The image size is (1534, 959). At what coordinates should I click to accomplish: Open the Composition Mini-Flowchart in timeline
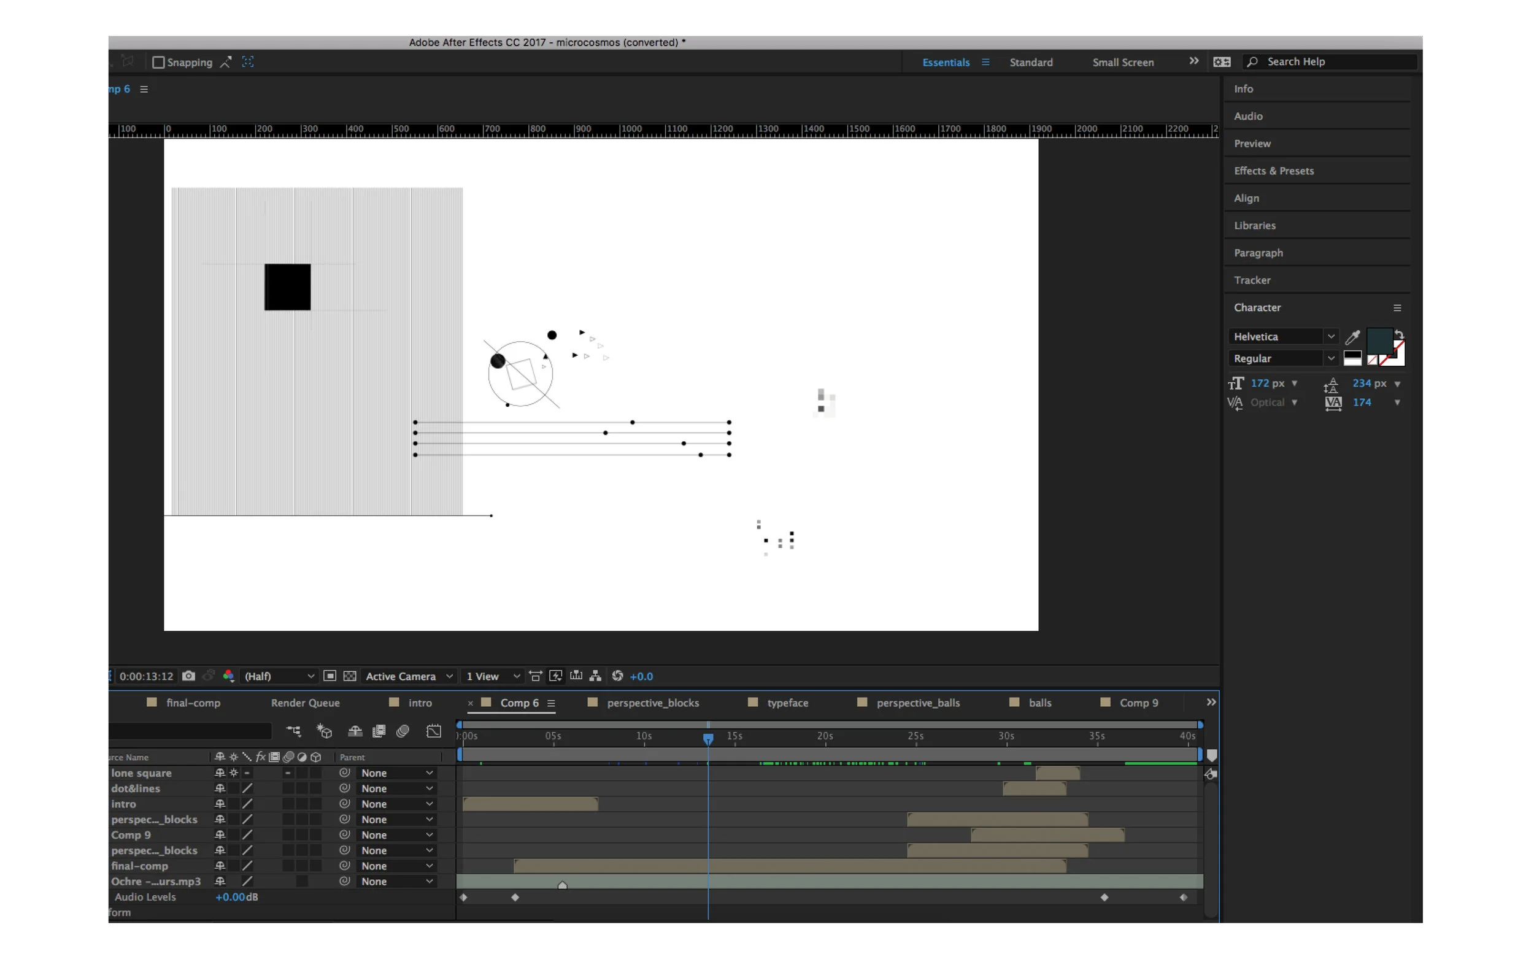tap(294, 731)
